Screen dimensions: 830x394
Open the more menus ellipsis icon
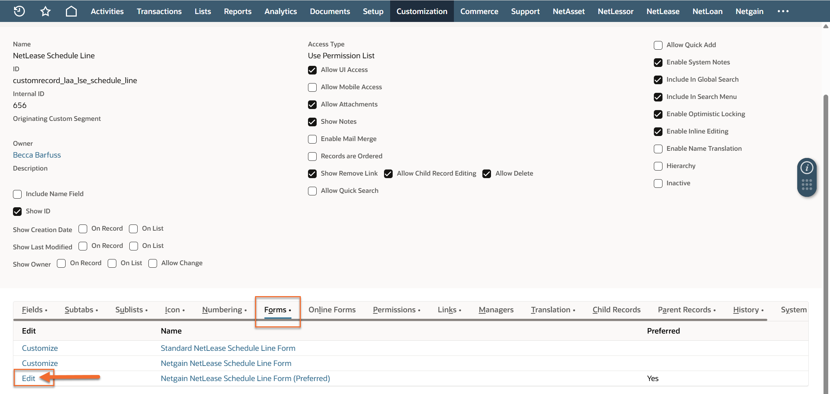783,11
